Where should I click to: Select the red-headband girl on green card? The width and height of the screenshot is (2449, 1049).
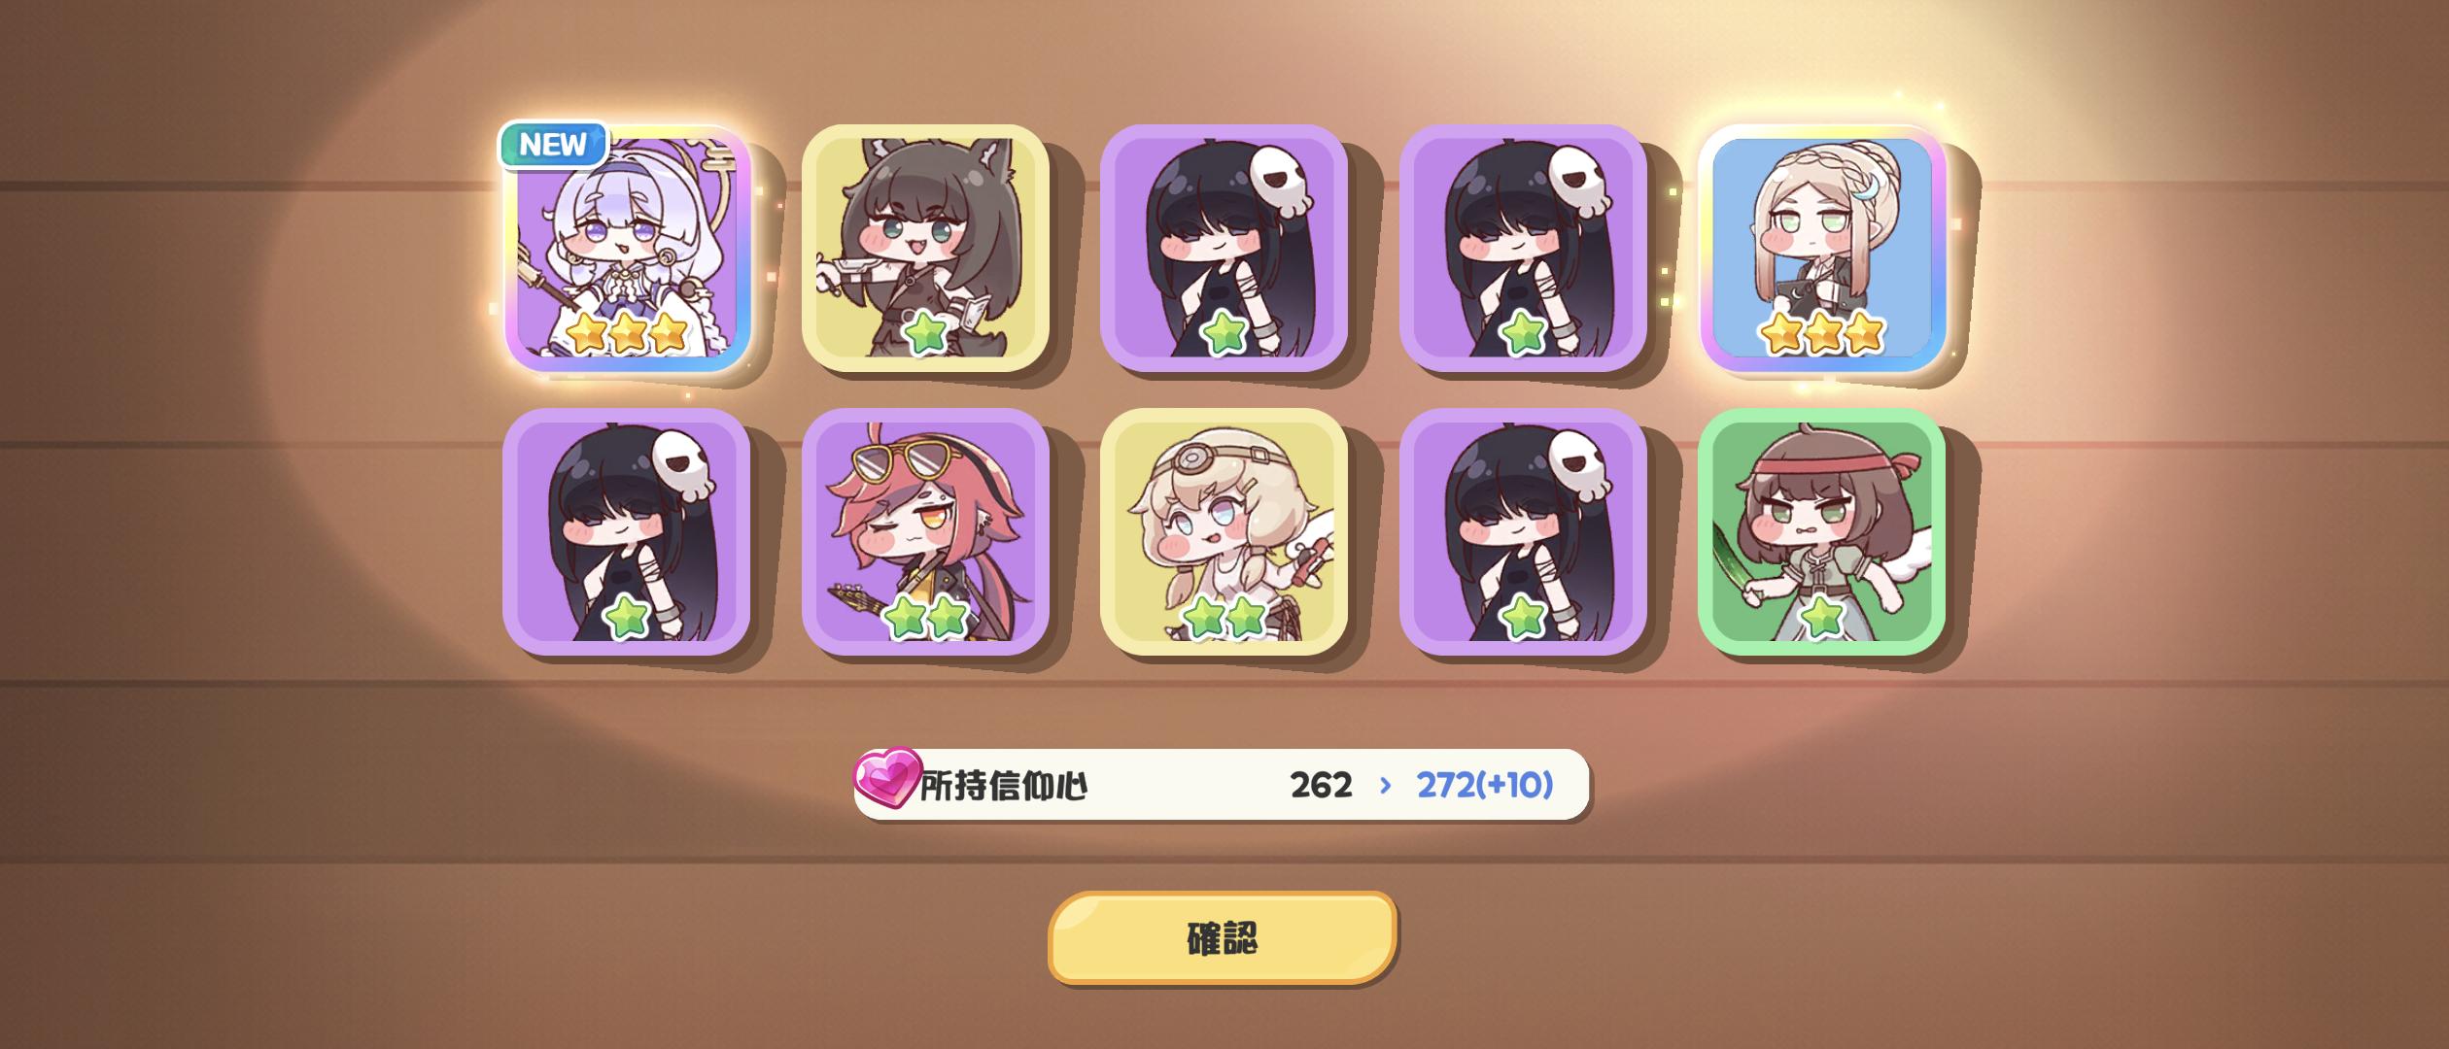tap(1821, 531)
